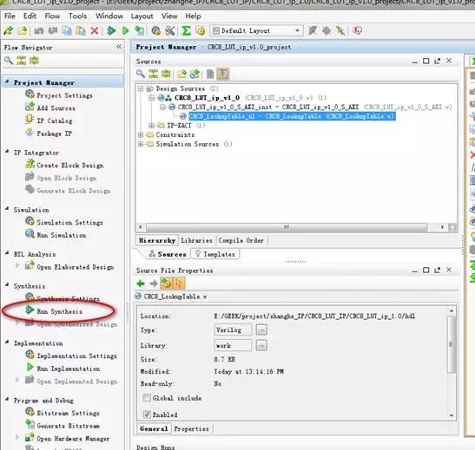Open the Tools menu

77,16
